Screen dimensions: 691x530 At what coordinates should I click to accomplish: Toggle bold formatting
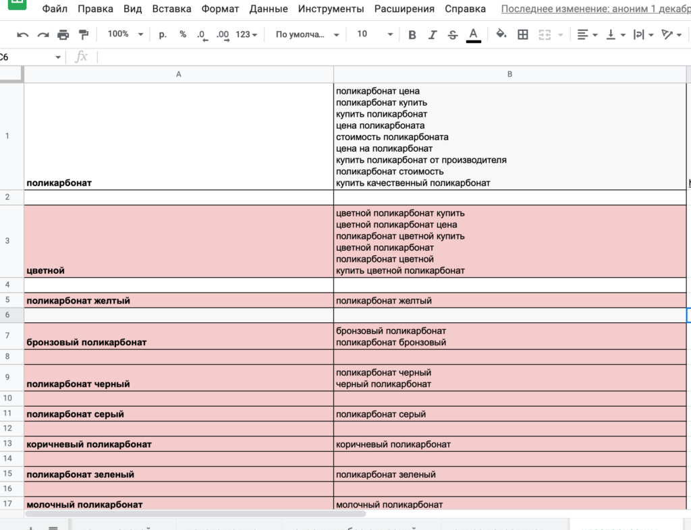point(412,35)
